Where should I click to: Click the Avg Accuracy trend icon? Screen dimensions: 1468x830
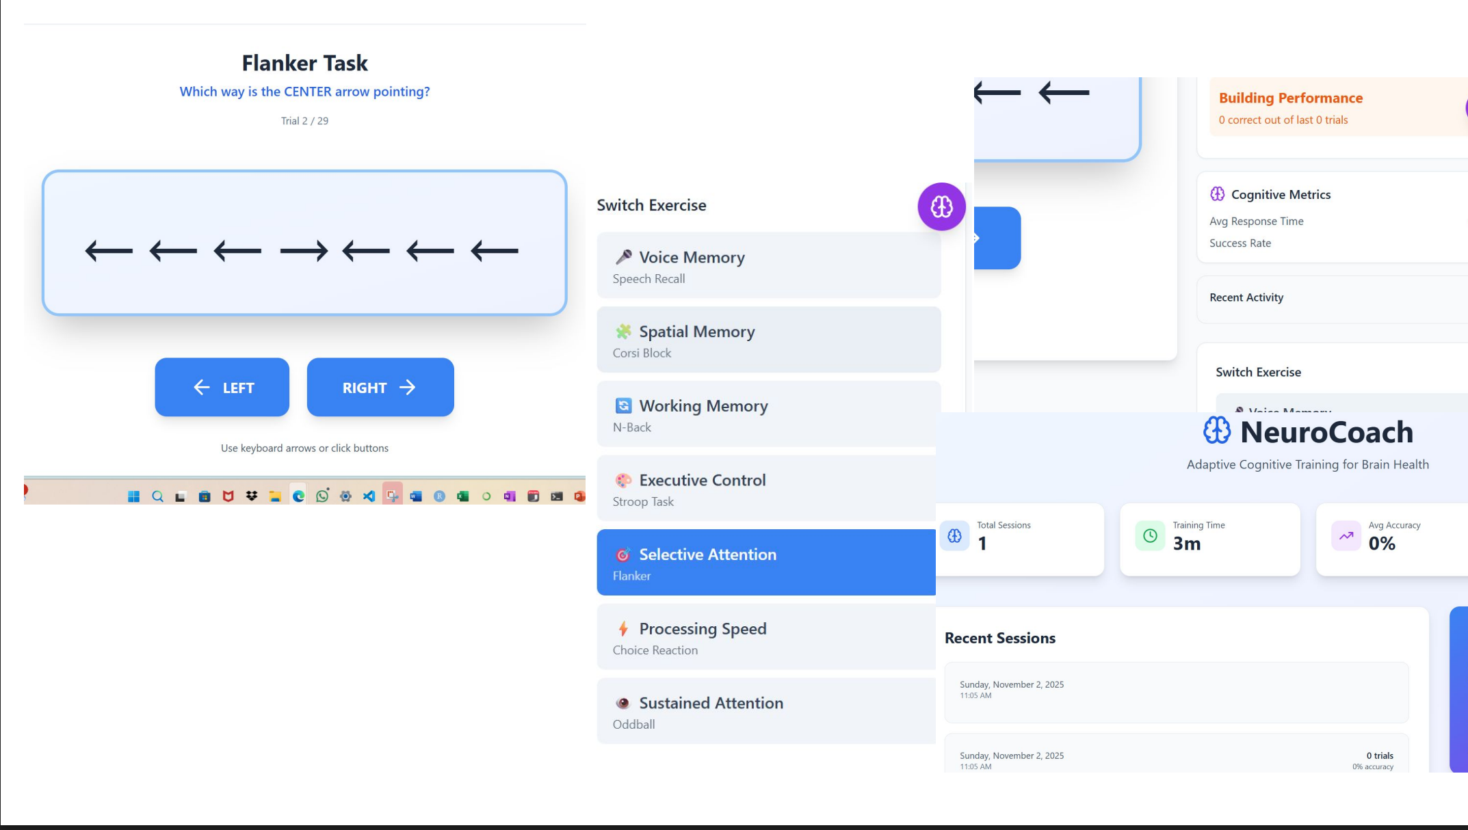click(1346, 536)
